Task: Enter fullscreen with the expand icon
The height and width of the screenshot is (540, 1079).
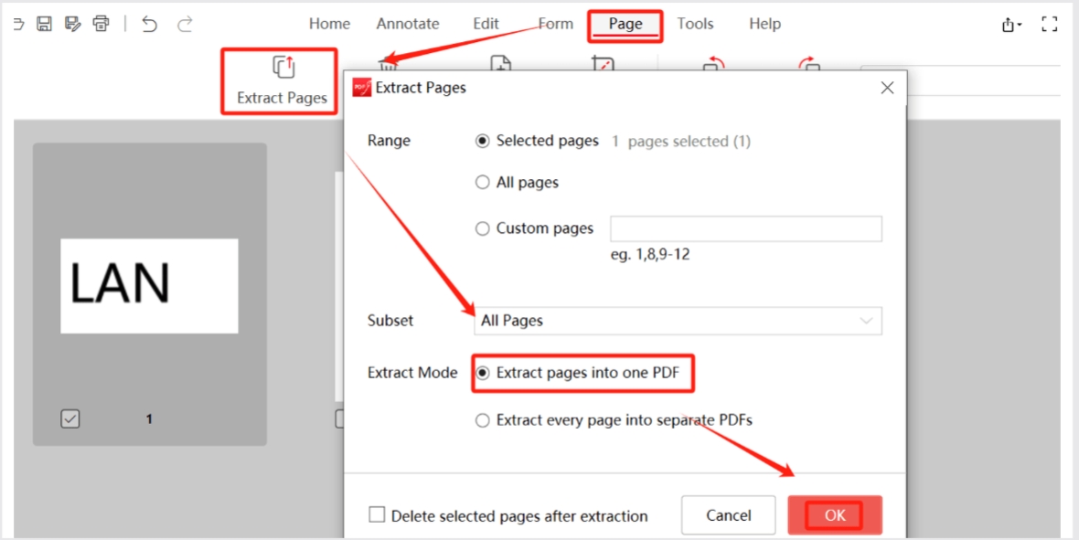Action: [1050, 24]
